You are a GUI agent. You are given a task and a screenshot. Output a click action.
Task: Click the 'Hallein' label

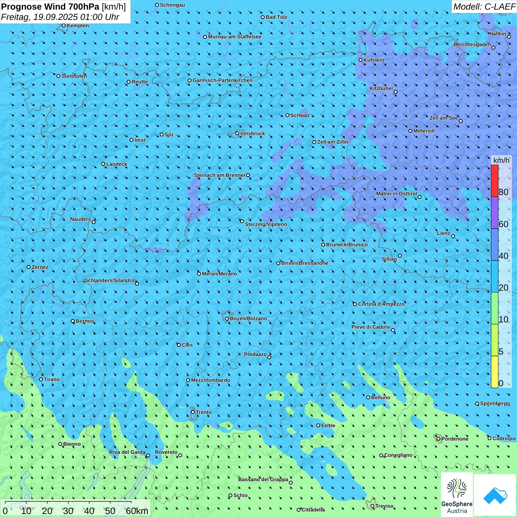point(498,34)
